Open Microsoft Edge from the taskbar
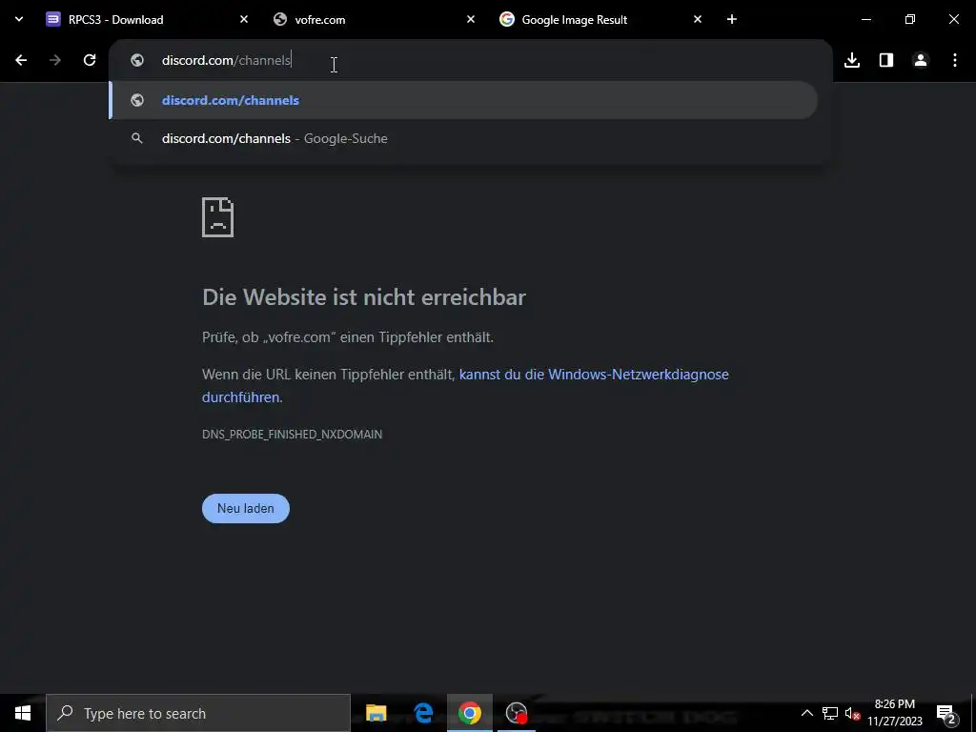This screenshot has height=732, width=976. (423, 713)
